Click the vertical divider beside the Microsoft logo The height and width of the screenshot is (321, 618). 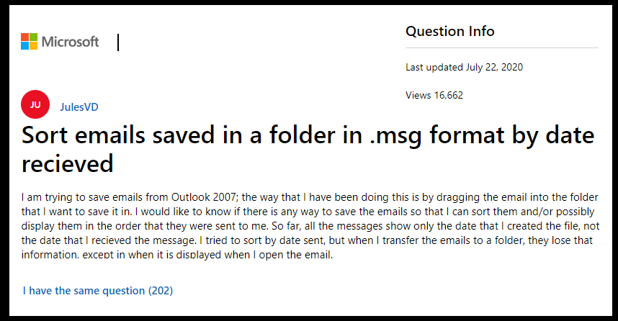(x=118, y=42)
